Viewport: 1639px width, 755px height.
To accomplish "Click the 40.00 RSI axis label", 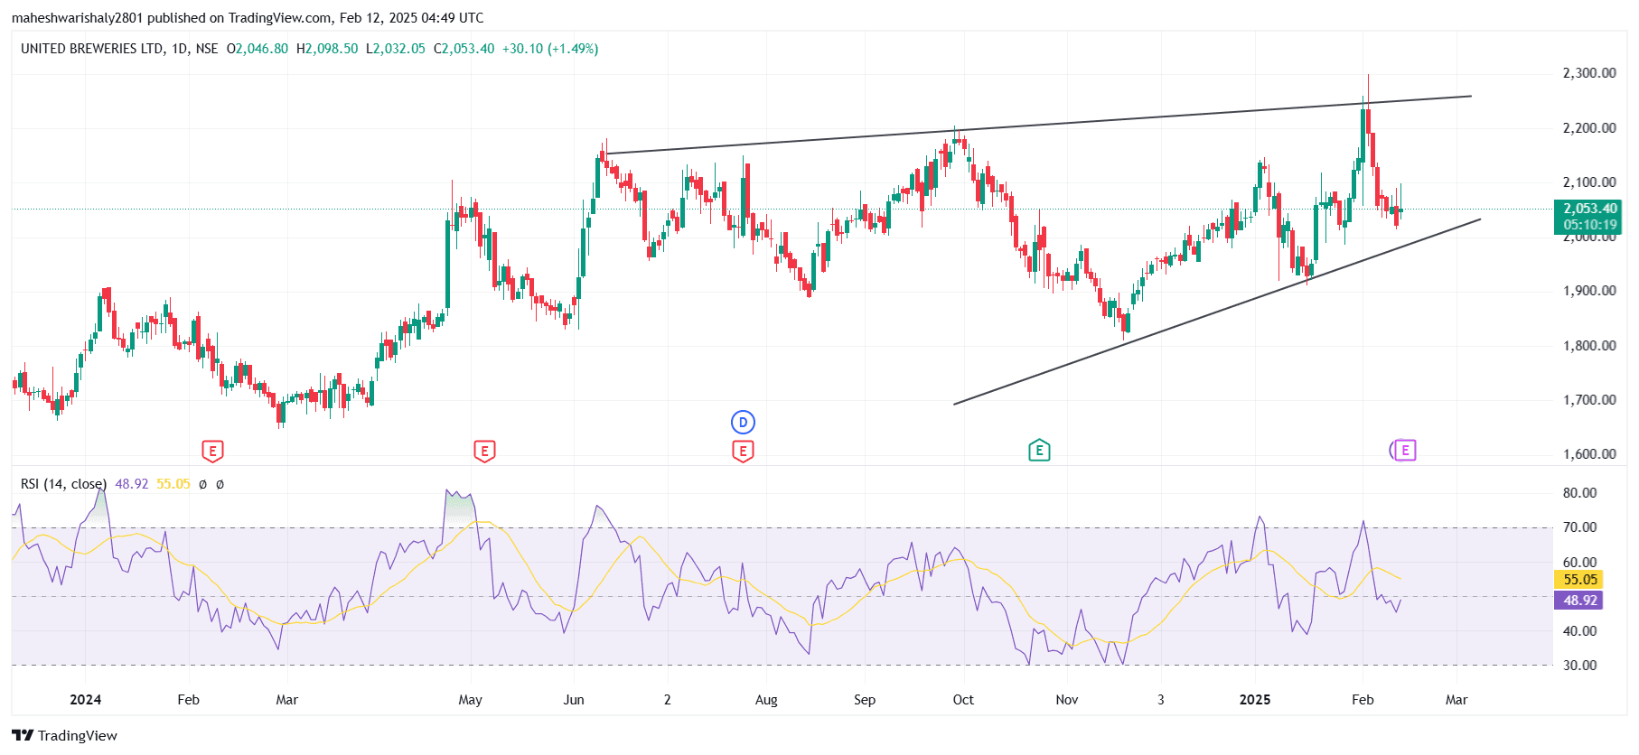I will [1580, 631].
